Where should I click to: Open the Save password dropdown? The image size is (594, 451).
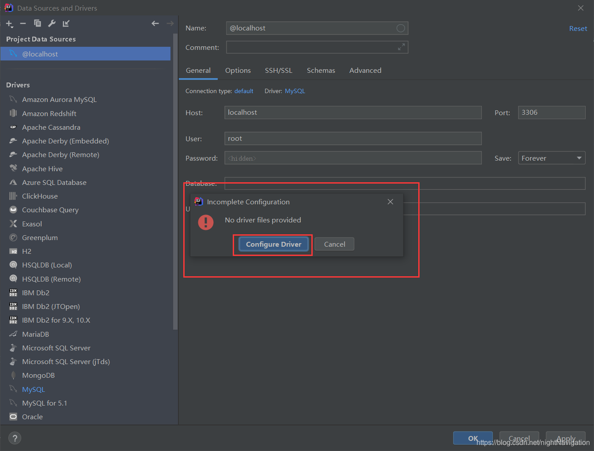point(552,158)
